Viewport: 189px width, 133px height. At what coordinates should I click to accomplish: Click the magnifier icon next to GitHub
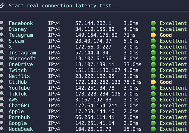pos(2,82)
